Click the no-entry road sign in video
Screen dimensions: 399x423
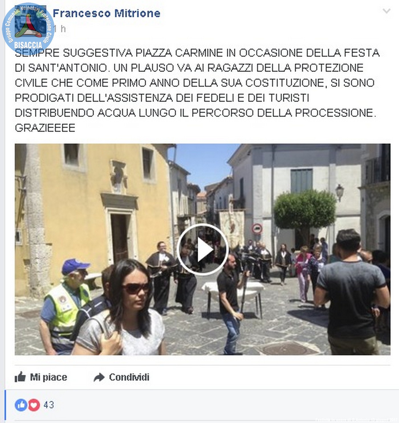(x=257, y=229)
